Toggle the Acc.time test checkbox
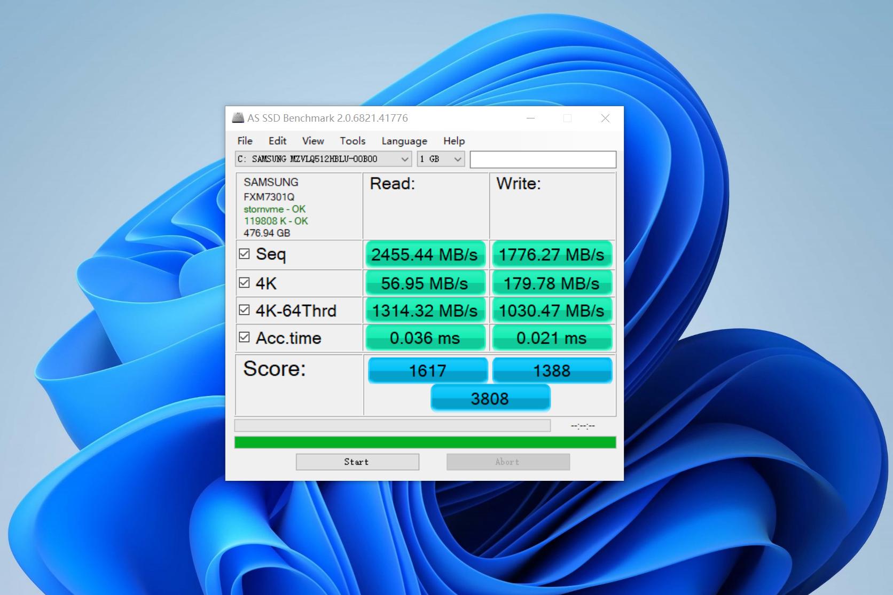 point(244,337)
